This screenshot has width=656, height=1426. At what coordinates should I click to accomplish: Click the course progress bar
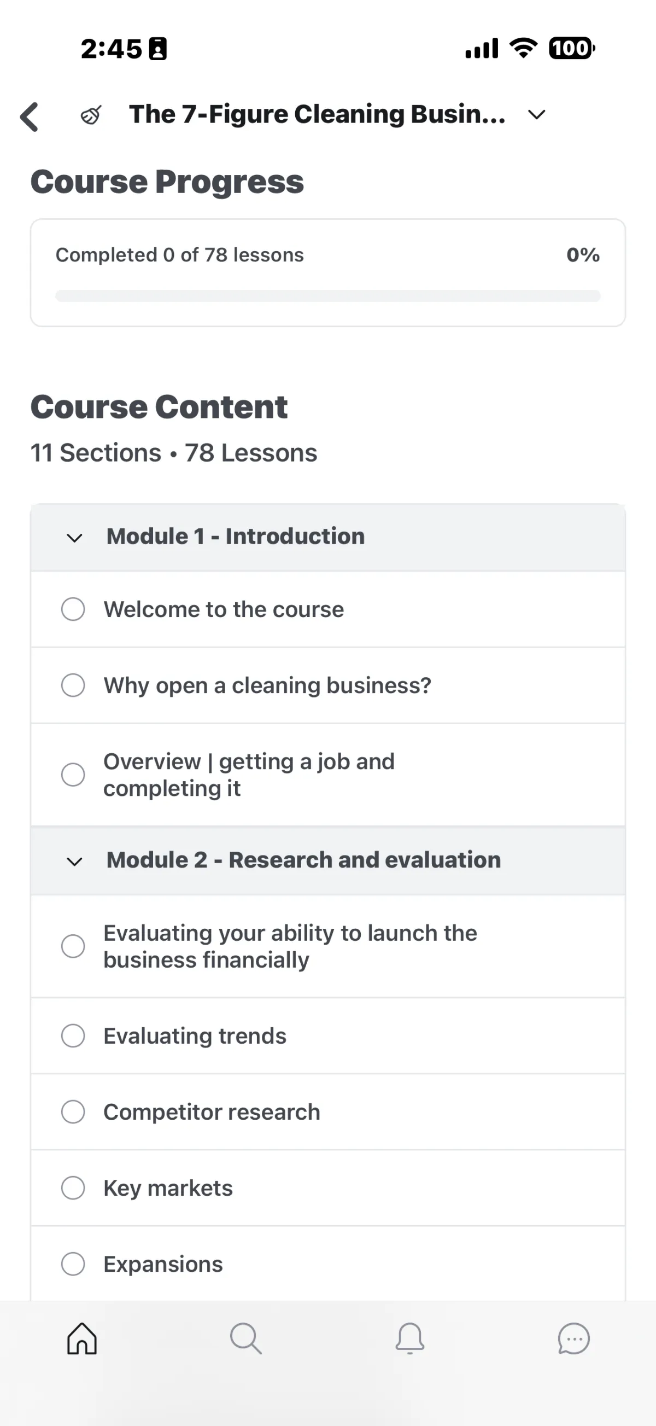coord(327,295)
